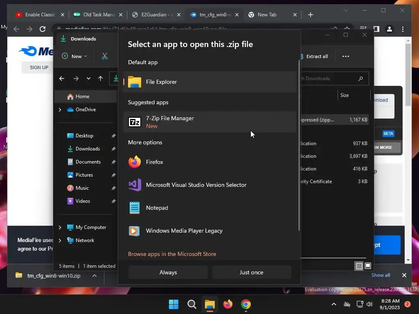Select Microsoft Visual Studio Version Selector
The height and width of the screenshot is (314, 419).
click(210, 185)
